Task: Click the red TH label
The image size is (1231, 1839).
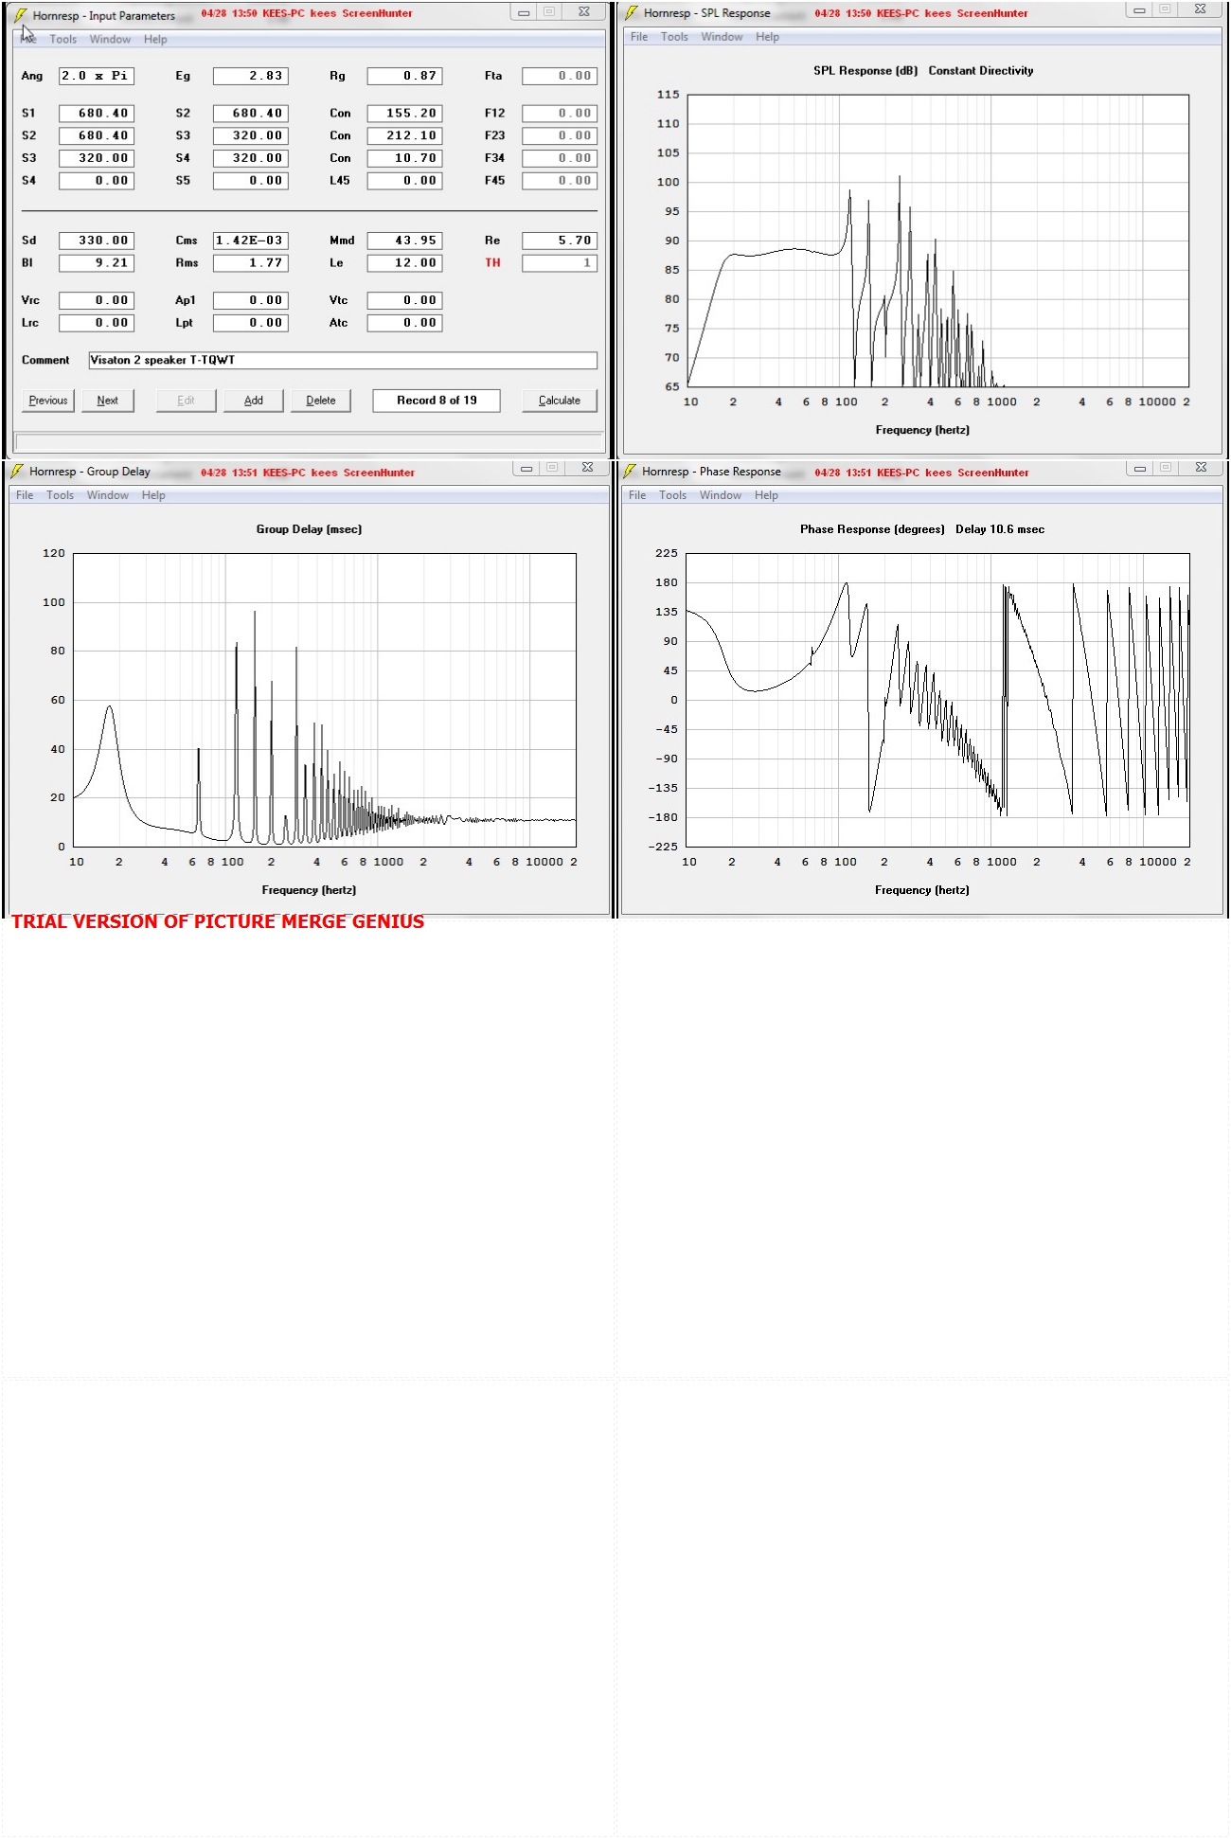Action: pyautogui.click(x=492, y=263)
